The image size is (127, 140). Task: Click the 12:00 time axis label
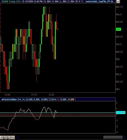coord(7,95)
